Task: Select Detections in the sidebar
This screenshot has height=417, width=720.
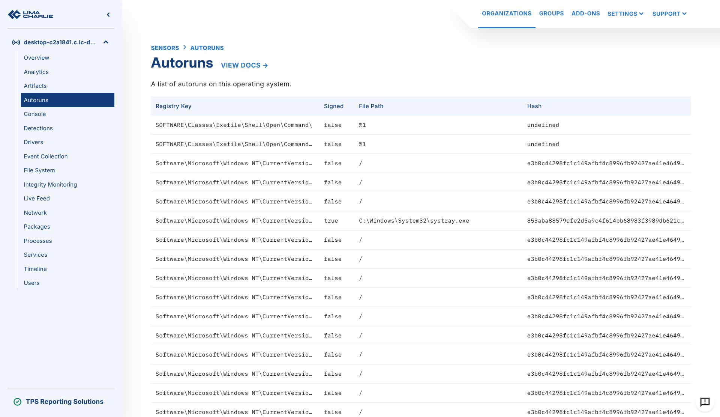Action: (x=38, y=128)
